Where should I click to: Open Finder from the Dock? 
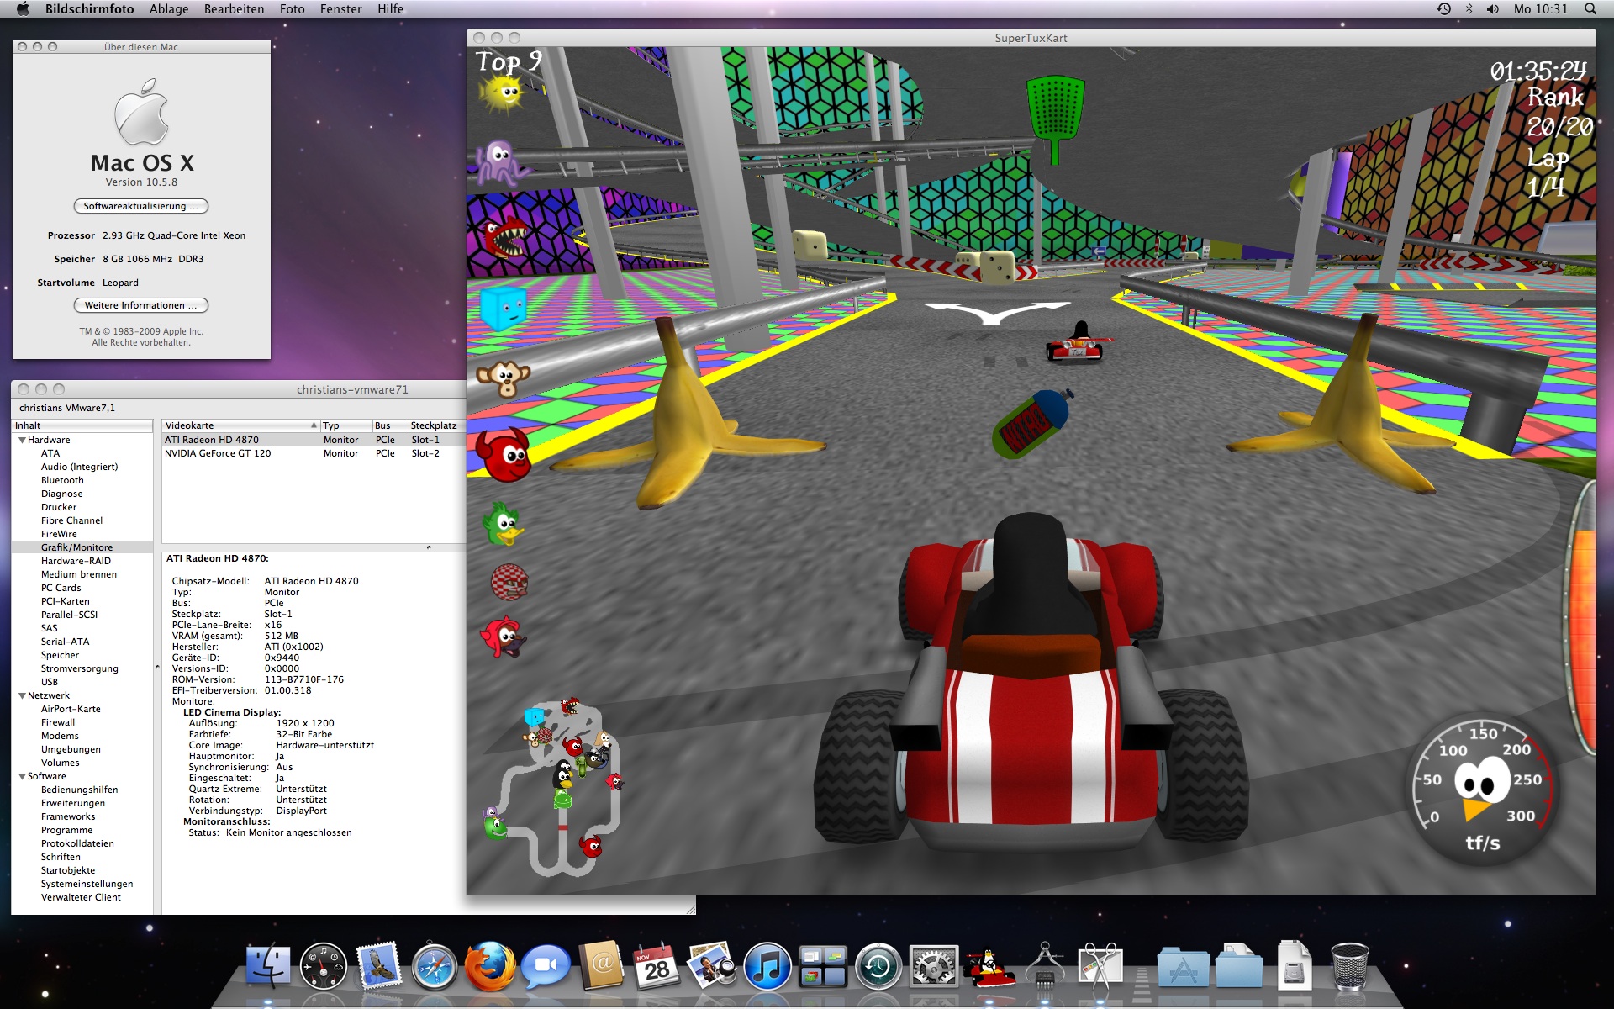click(268, 966)
